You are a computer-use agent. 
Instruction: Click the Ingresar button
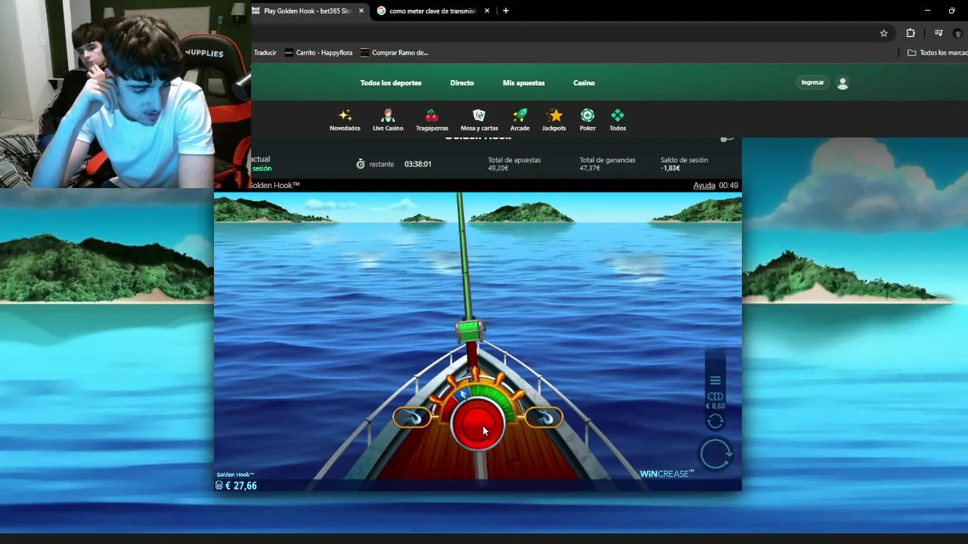(812, 82)
